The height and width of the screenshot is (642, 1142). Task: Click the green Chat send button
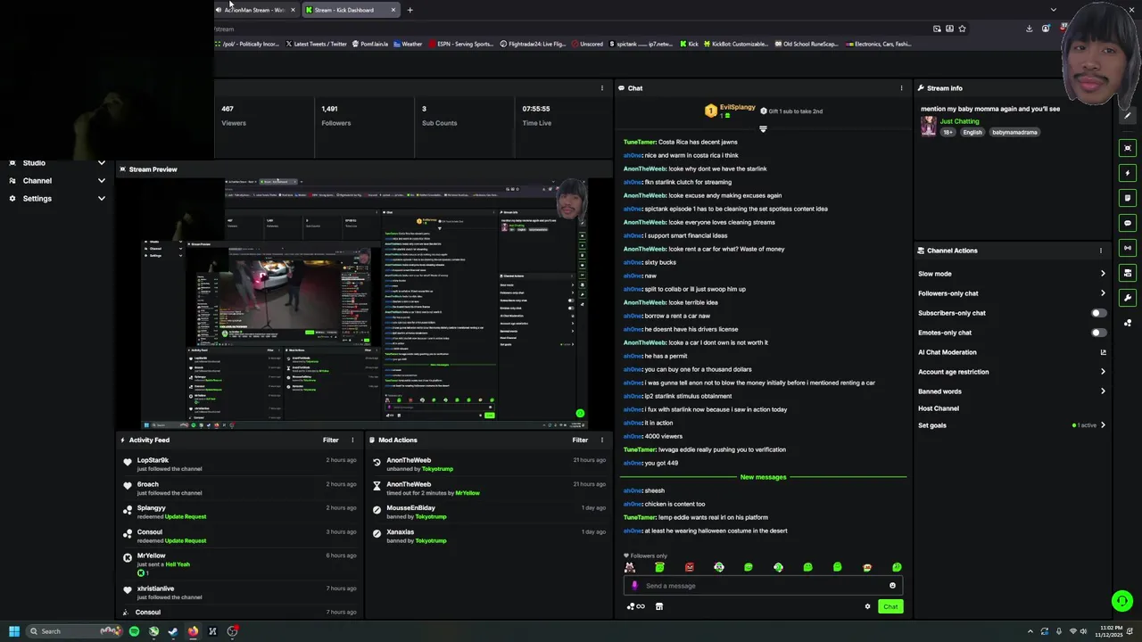coord(890,606)
